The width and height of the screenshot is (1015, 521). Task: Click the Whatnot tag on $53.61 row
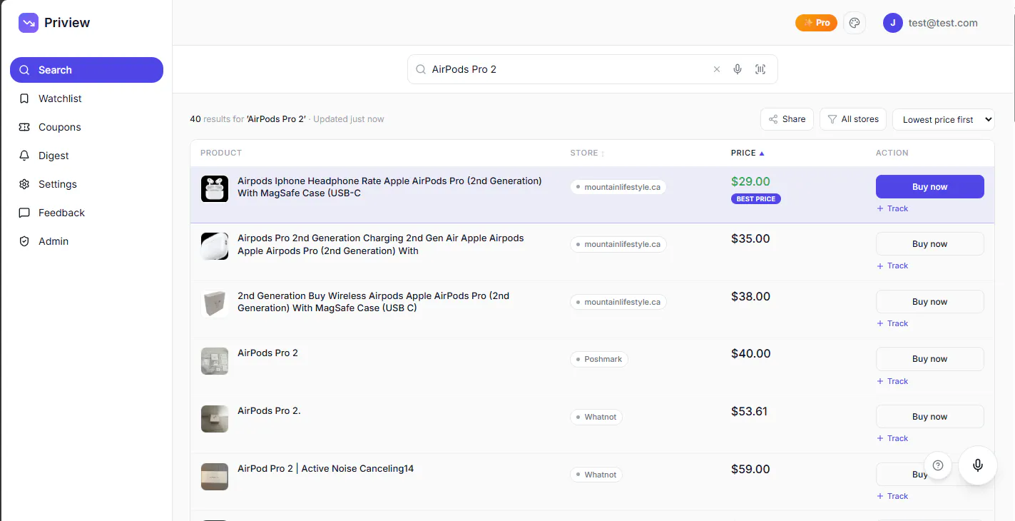(596, 417)
